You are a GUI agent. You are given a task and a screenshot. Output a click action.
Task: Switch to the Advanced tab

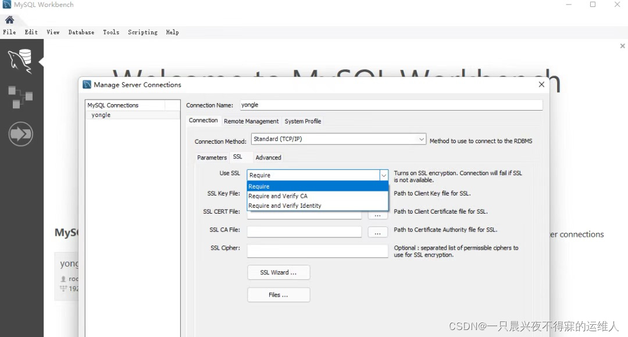[x=268, y=158]
